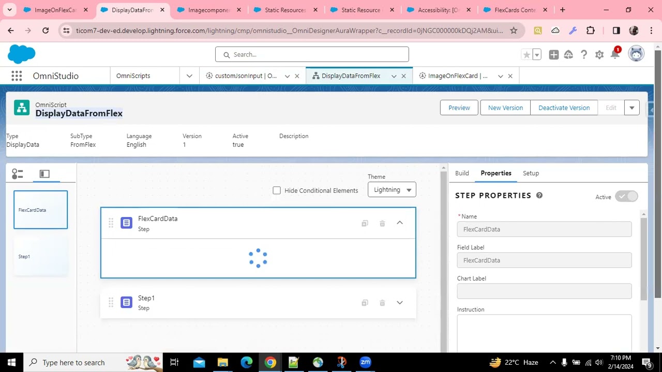The width and height of the screenshot is (662, 372).
Task: Open the OmniScripts navigation dropdown chevron
Action: click(x=189, y=76)
